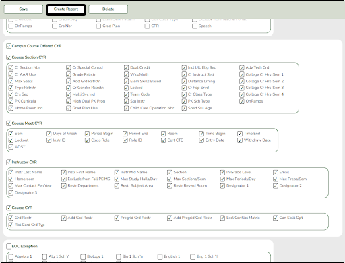
Task: Uncheck Instr Last Name
Action: click(11, 173)
